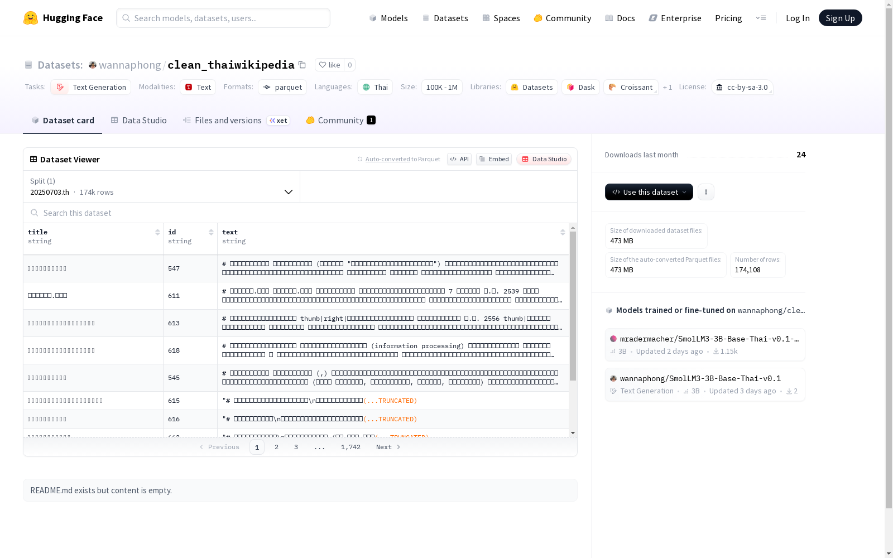Go to Models in the top navigation
Screen dimensions: 893x558
coord(388,18)
